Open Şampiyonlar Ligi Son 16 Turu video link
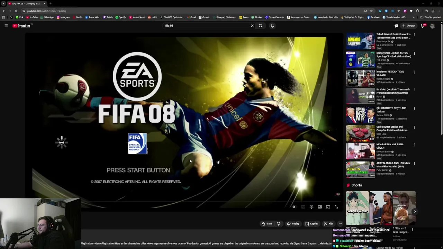 (x=394, y=55)
